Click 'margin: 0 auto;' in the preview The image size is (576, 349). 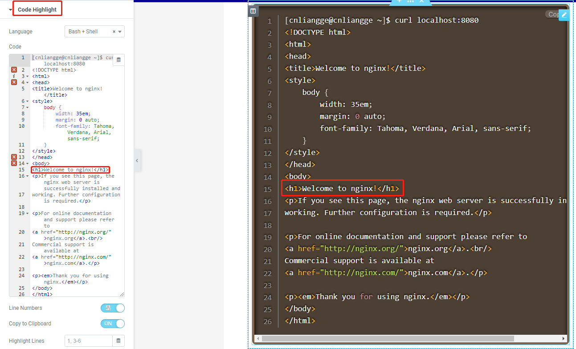click(352, 116)
